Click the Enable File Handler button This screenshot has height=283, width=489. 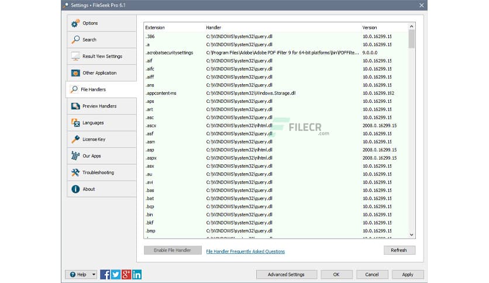coord(173,250)
